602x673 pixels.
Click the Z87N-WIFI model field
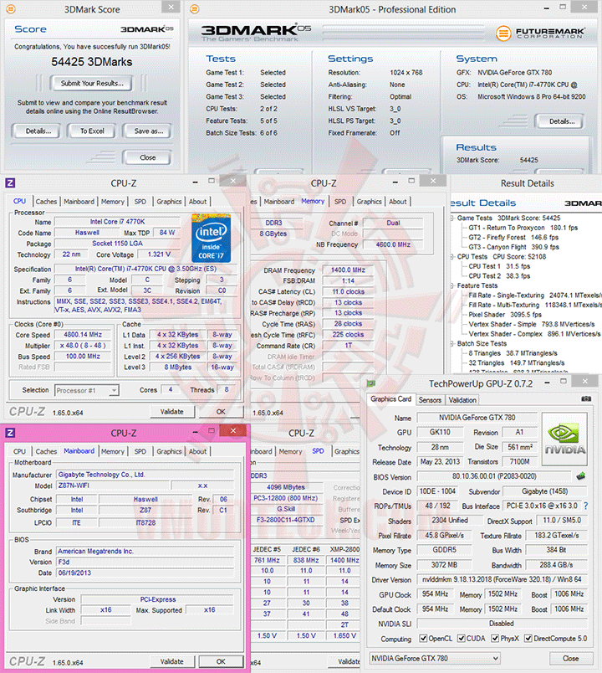[113, 485]
